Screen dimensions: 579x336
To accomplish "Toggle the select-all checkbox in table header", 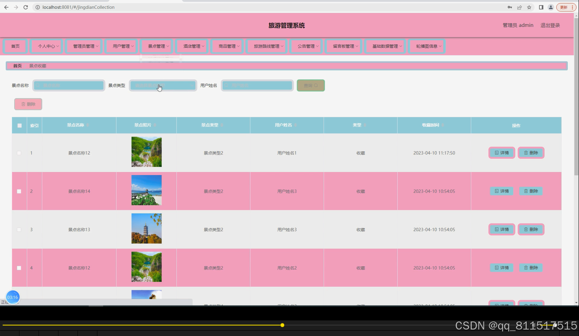I will point(19,125).
